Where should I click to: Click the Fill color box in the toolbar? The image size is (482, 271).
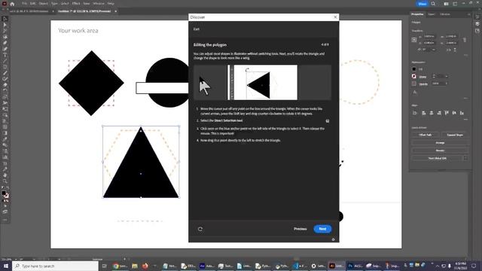(x=3, y=193)
